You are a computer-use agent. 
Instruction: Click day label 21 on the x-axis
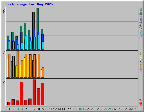pyautogui.click(x=93, y=109)
